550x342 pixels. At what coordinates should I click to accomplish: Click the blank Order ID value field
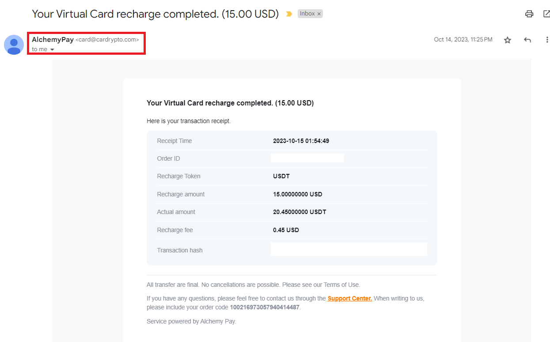(x=307, y=158)
